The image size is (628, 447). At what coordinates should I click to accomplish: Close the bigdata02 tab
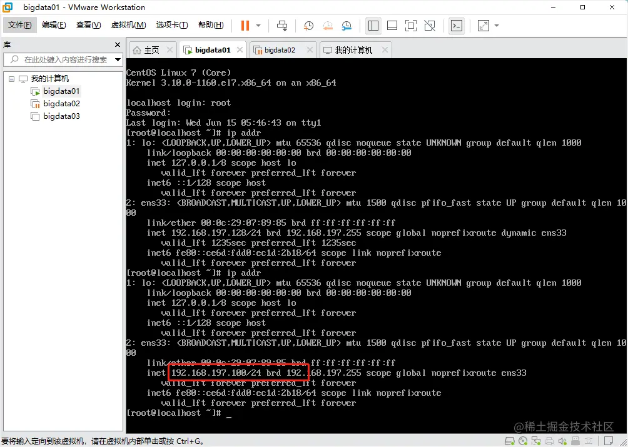pos(309,50)
